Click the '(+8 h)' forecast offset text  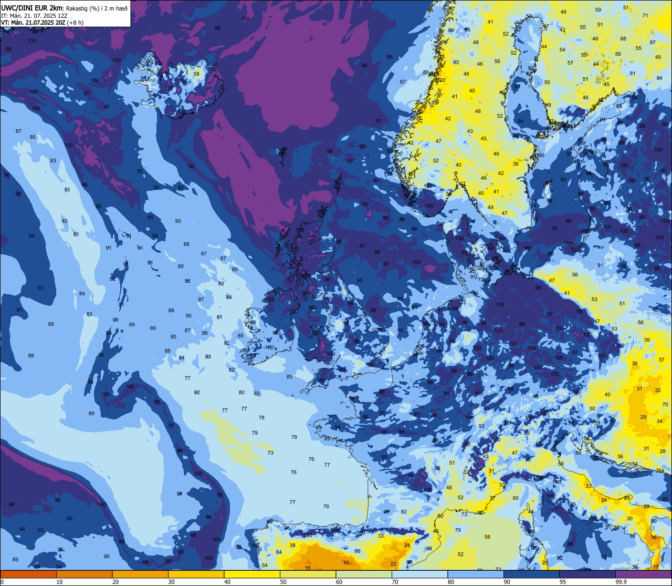pos(76,23)
